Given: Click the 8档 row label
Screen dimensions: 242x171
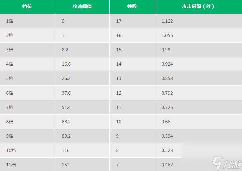Looking at the screenshot, I should pyautogui.click(x=10, y=122).
